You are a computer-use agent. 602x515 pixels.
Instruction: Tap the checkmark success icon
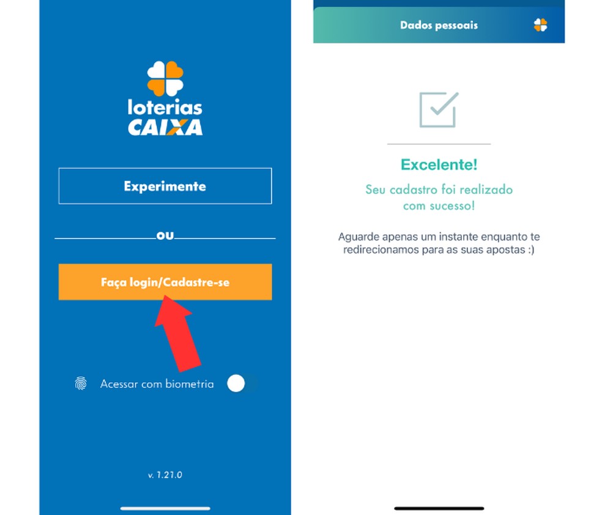439,109
